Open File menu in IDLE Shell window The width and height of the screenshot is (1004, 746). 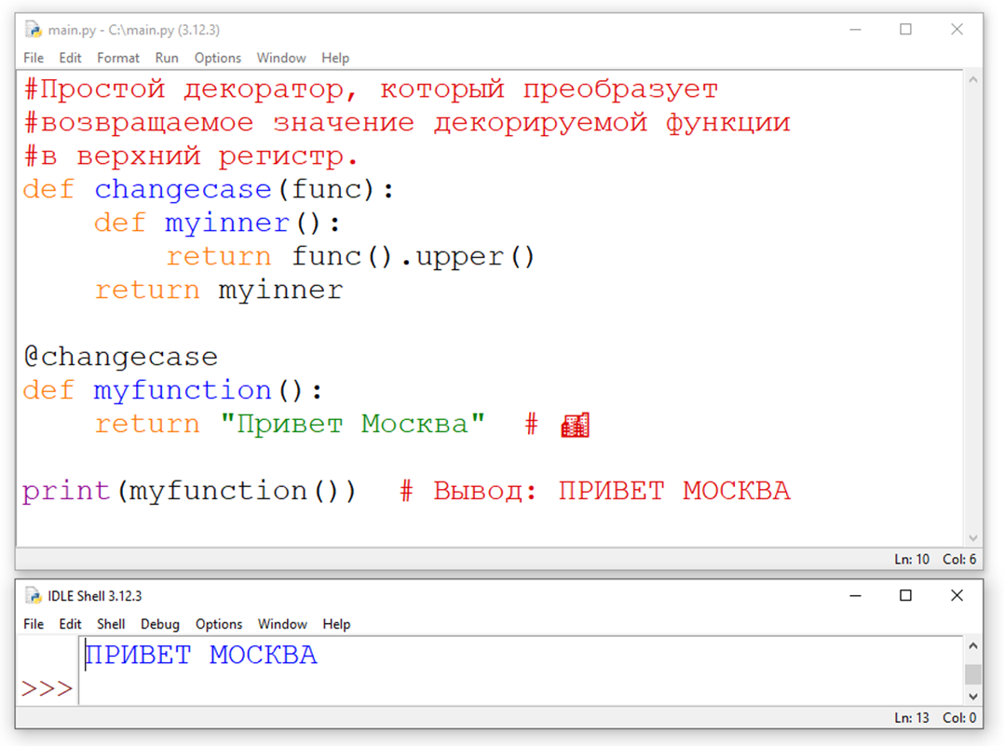coord(34,624)
